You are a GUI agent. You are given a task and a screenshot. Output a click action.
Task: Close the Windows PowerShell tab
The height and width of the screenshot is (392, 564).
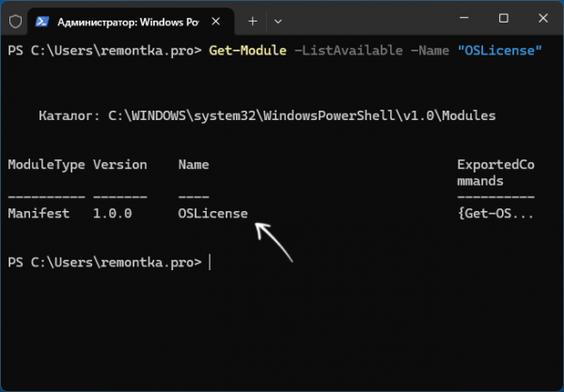pyautogui.click(x=216, y=22)
